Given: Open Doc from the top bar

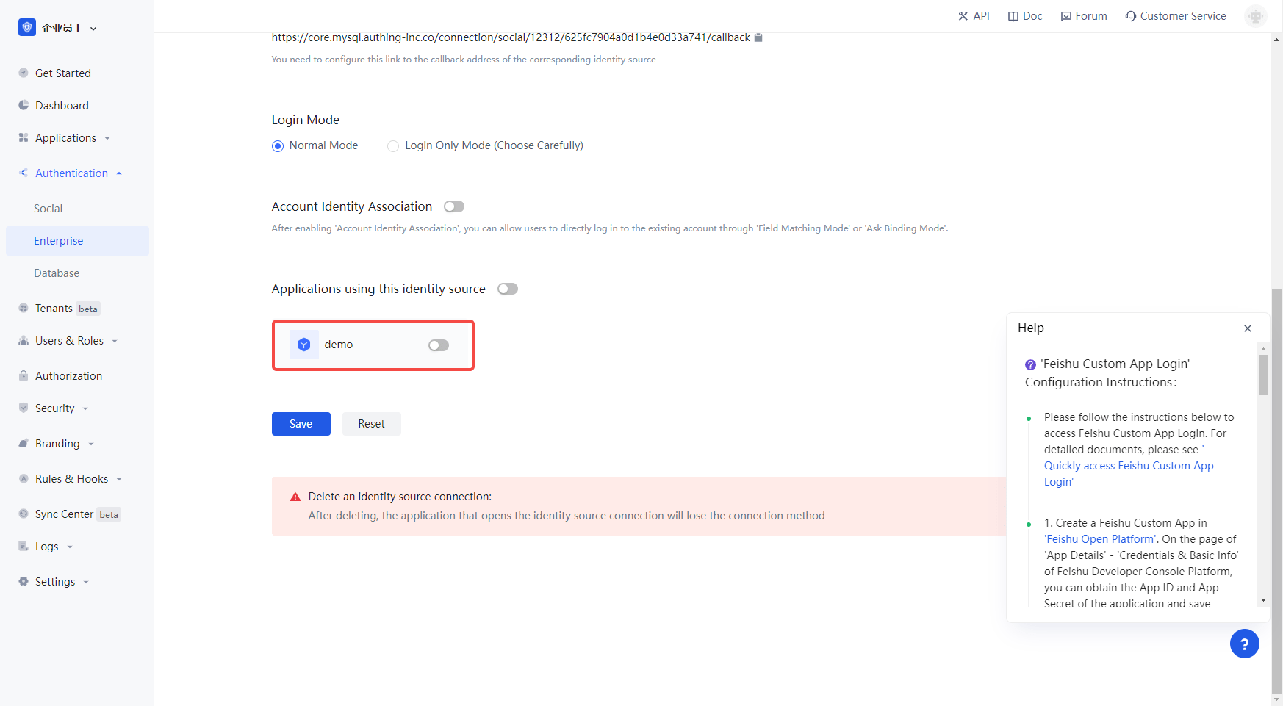Looking at the screenshot, I should tap(1025, 16).
